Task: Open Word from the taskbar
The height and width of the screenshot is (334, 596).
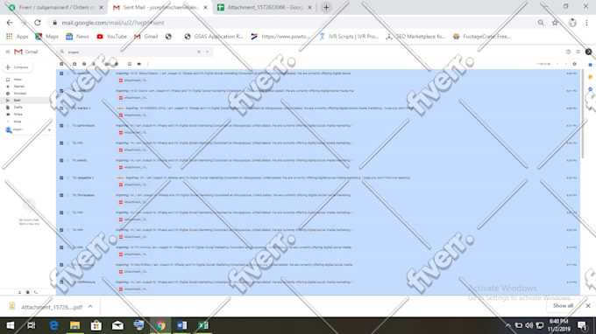Action: (182, 325)
